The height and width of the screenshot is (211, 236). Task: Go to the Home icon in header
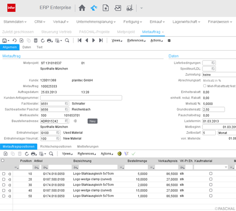pos(82,8)
